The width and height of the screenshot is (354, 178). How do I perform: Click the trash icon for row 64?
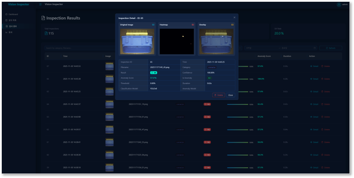(322, 104)
